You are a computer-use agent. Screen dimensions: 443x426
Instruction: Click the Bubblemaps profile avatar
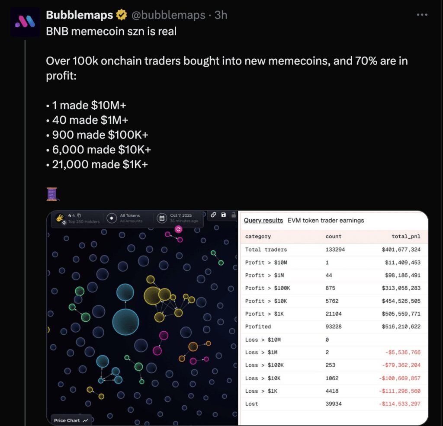click(x=25, y=21)
